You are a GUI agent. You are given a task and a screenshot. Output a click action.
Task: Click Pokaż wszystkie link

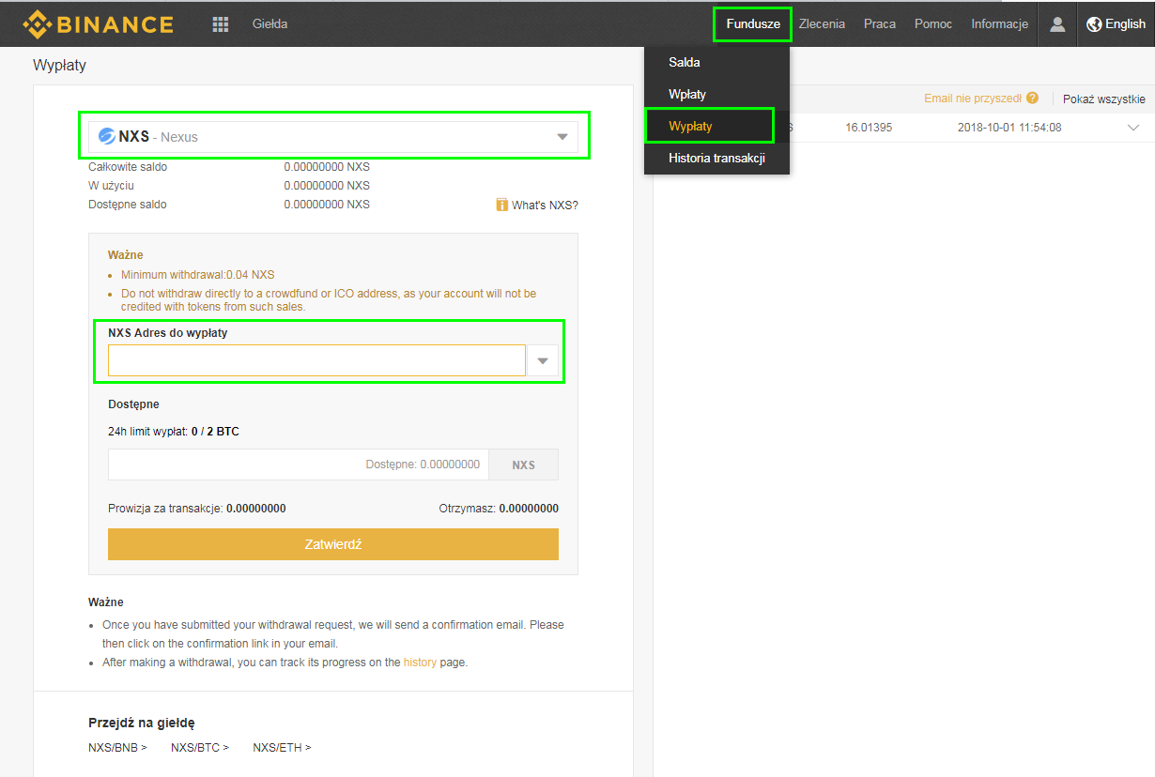tap(1104, 99)
